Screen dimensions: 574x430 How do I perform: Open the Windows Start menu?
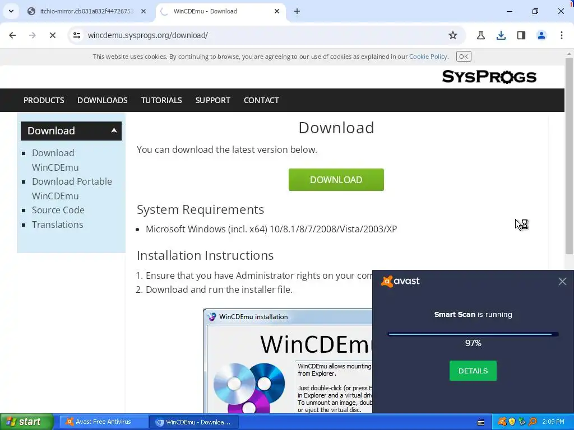coord(26,422)
